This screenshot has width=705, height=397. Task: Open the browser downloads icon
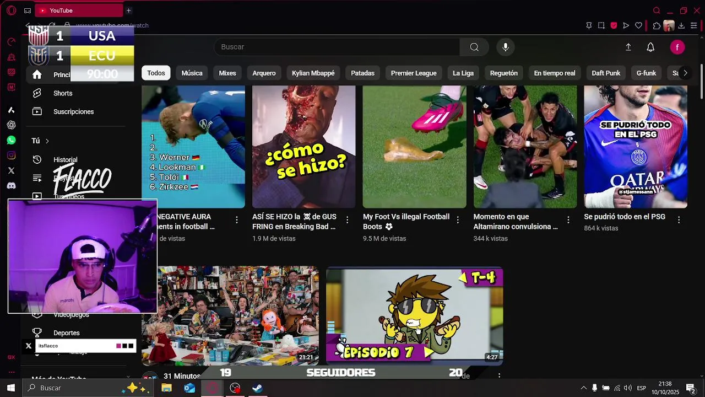point(681,25)
